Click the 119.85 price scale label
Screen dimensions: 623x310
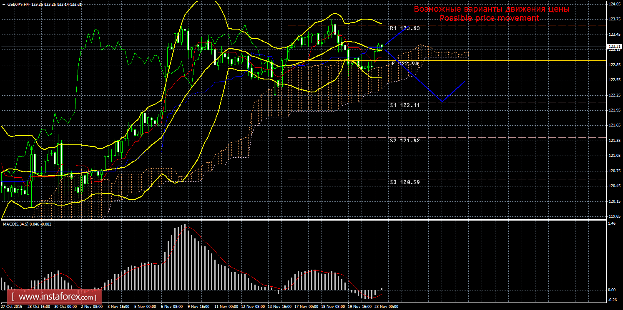tap(613, 216)
